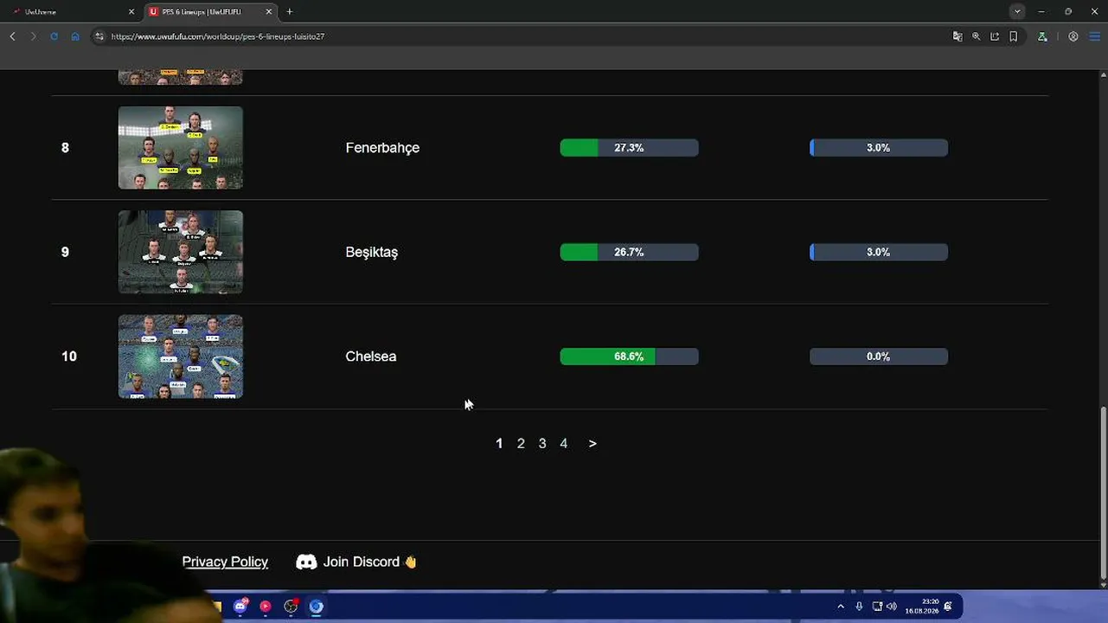
Task: Open the zoom magnifier icon in address bar
Action: click(977, 36)
